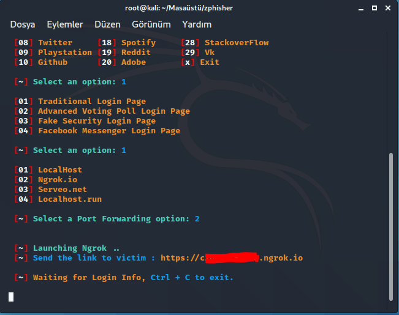Open the Düzen menu
Image resolution: width=399 pixels, height=315 pixels.
pyautogui.click(x=107, y=24)
